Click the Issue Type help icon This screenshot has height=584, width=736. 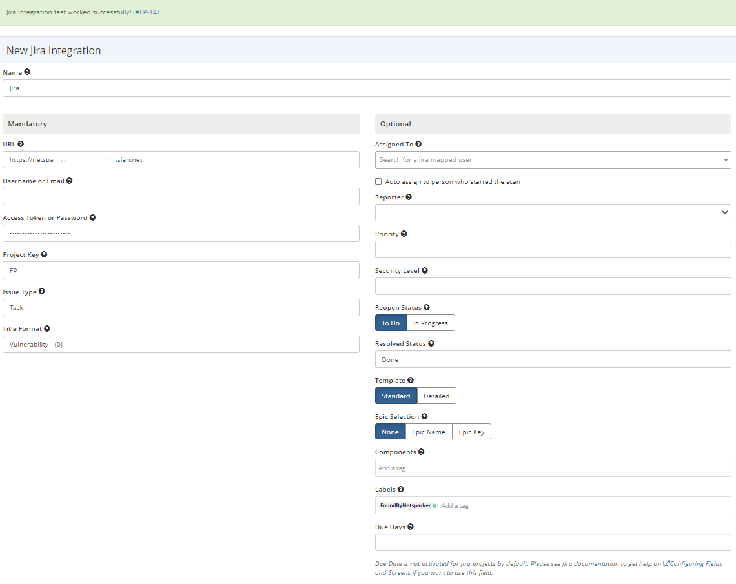[42, 291]
